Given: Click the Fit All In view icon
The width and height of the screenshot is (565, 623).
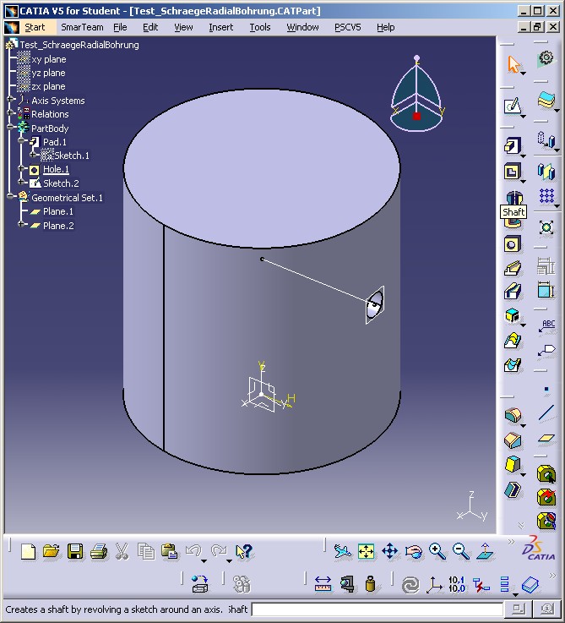Looking at the screenshot, I should tap(366, 551).
